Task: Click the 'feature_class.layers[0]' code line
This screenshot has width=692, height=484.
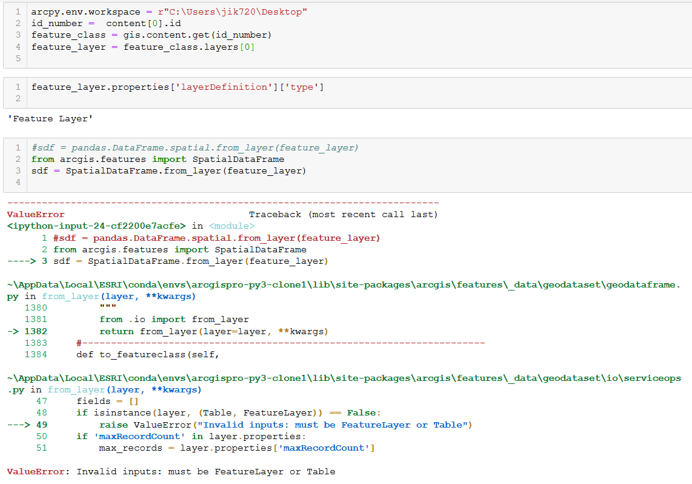Action: [143, 47]
